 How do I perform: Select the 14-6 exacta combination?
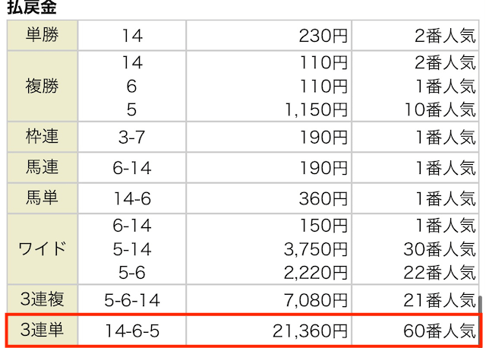tap(132, 199)
